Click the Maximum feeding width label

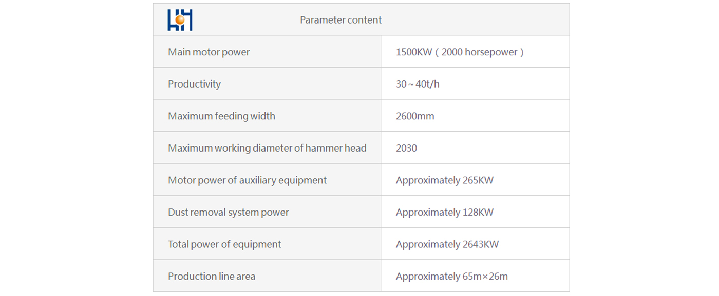[x=221, y=116]
